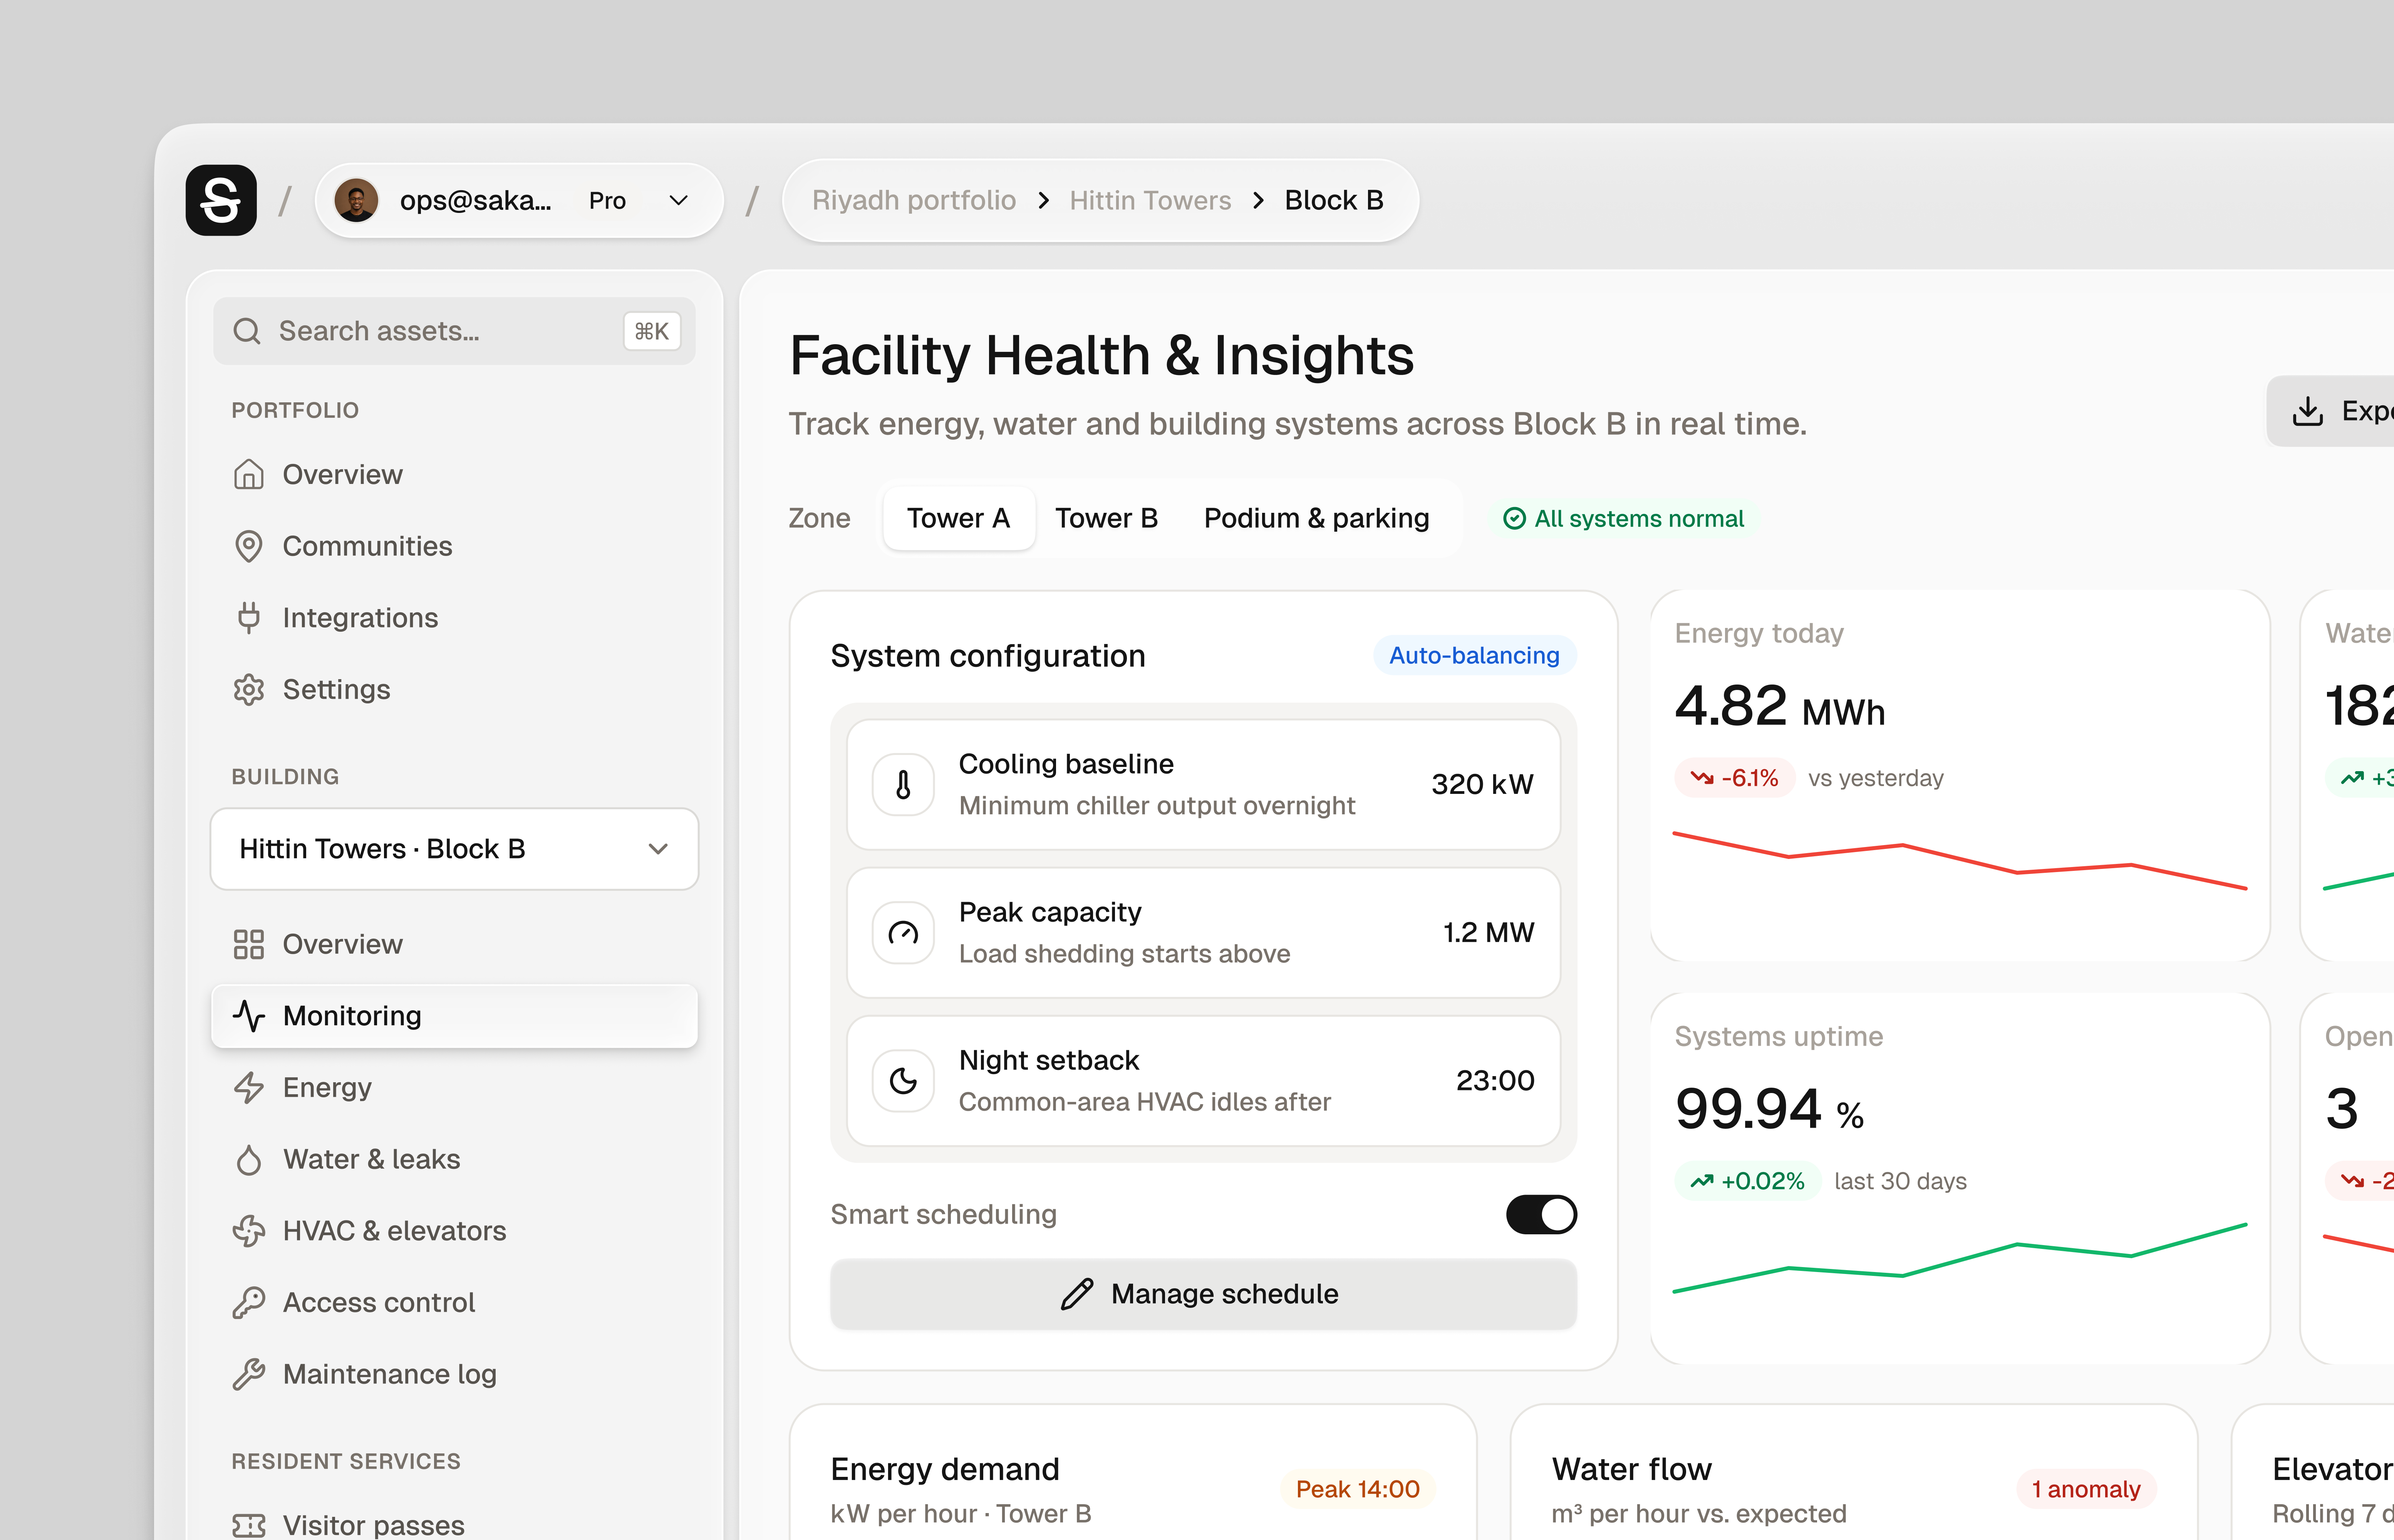
Task: Click the Manage schedule button
Action: pos(1204,1294)
